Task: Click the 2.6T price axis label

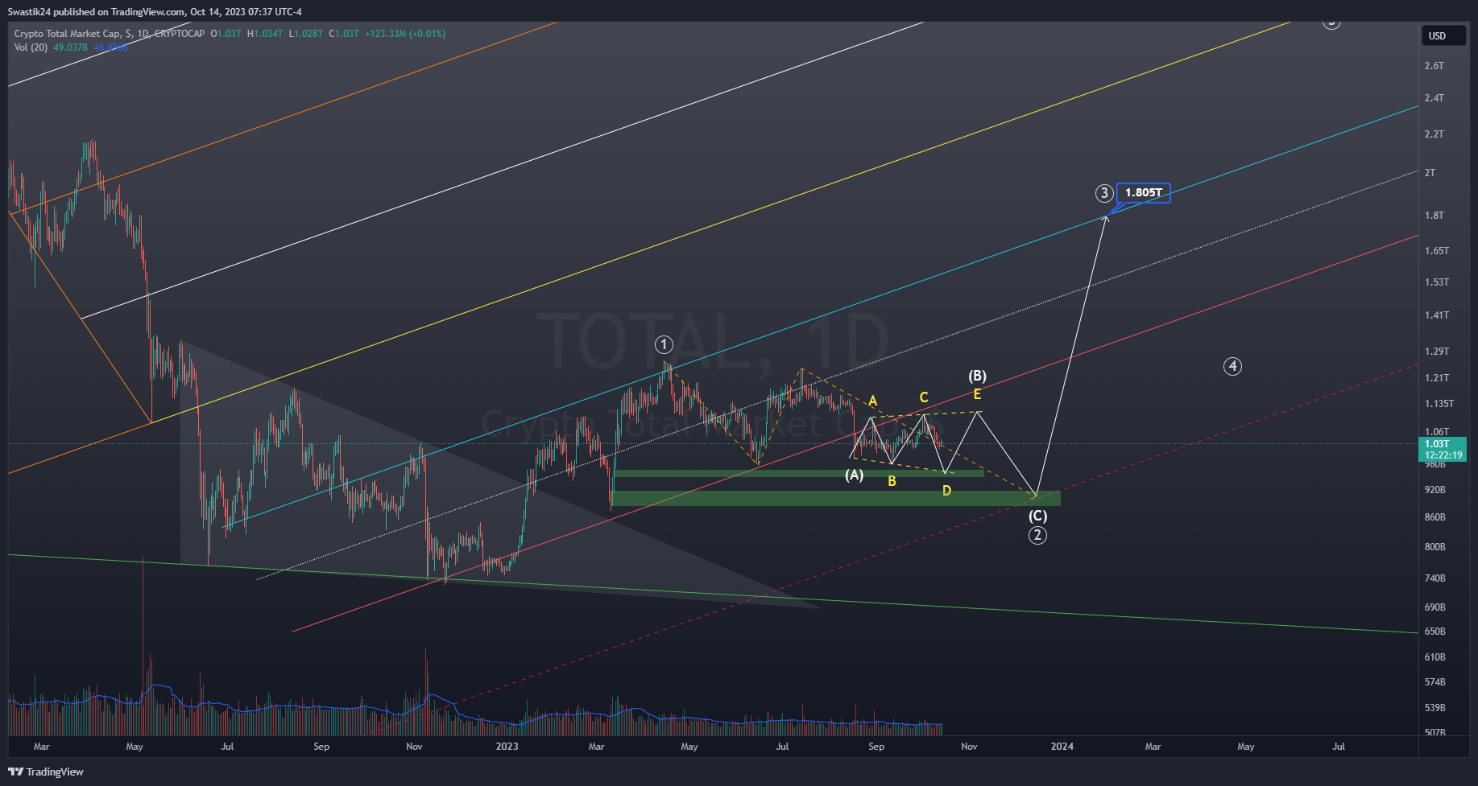Action: tap(1434, 66)
